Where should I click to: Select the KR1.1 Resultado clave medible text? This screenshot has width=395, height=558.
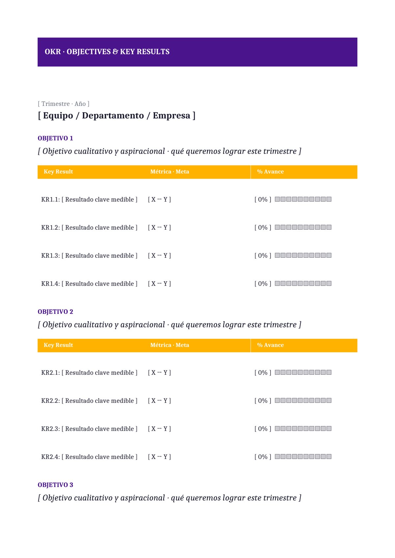point(89,199)
